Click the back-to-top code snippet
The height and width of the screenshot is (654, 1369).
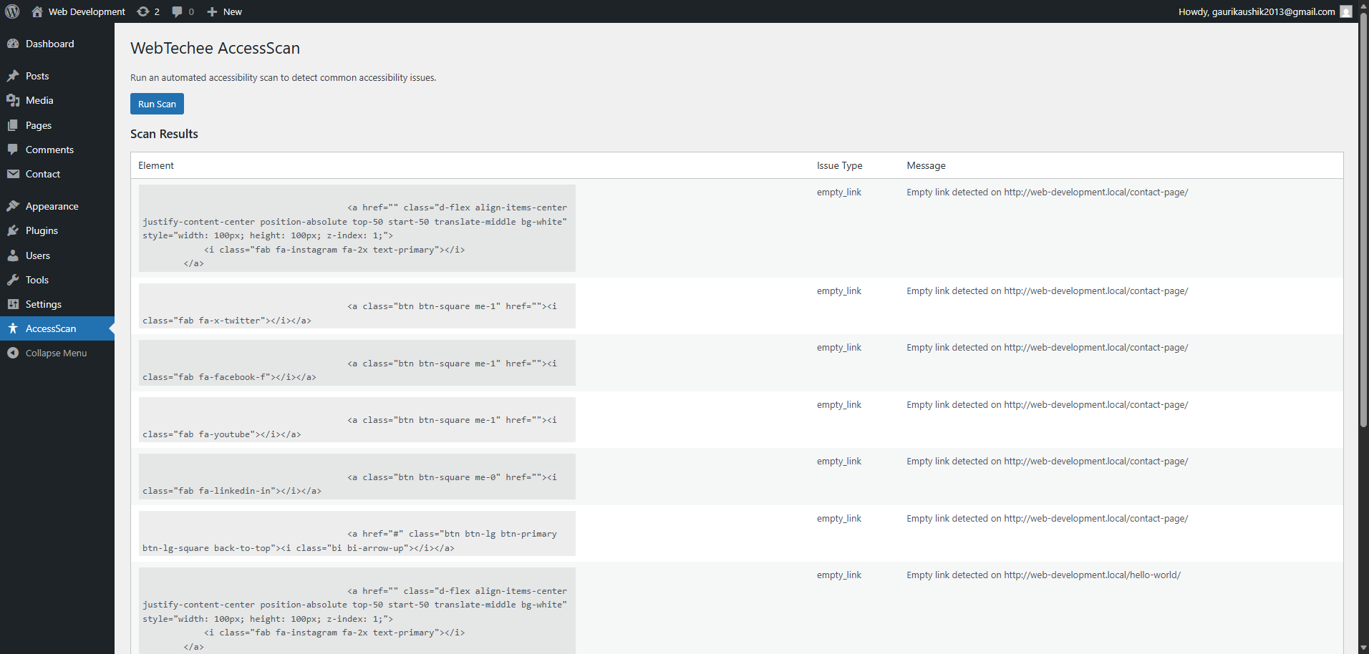coord(357,534)
